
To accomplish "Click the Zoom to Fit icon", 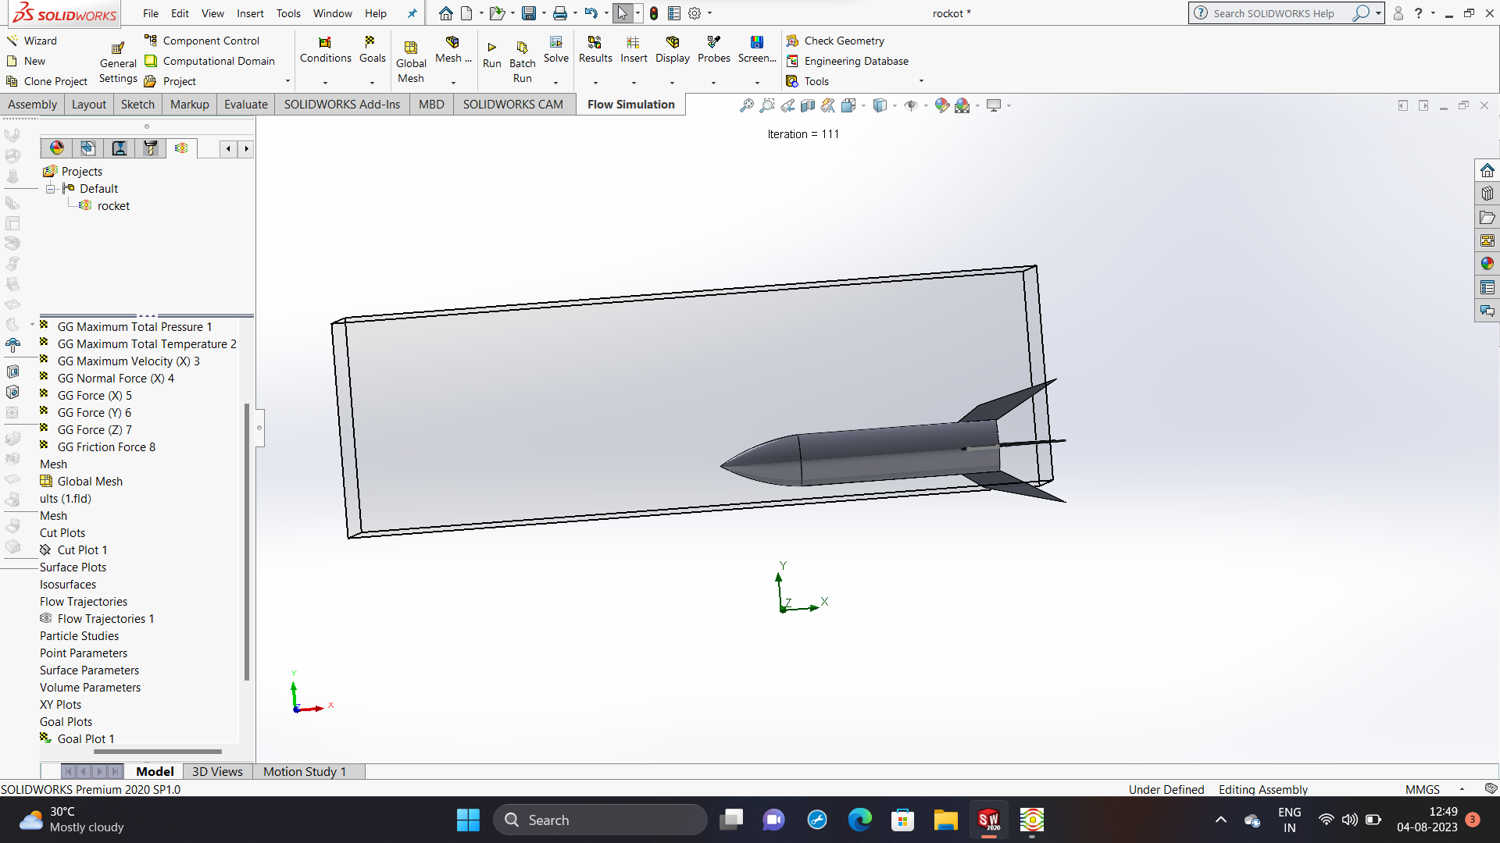I will point(747,105).
